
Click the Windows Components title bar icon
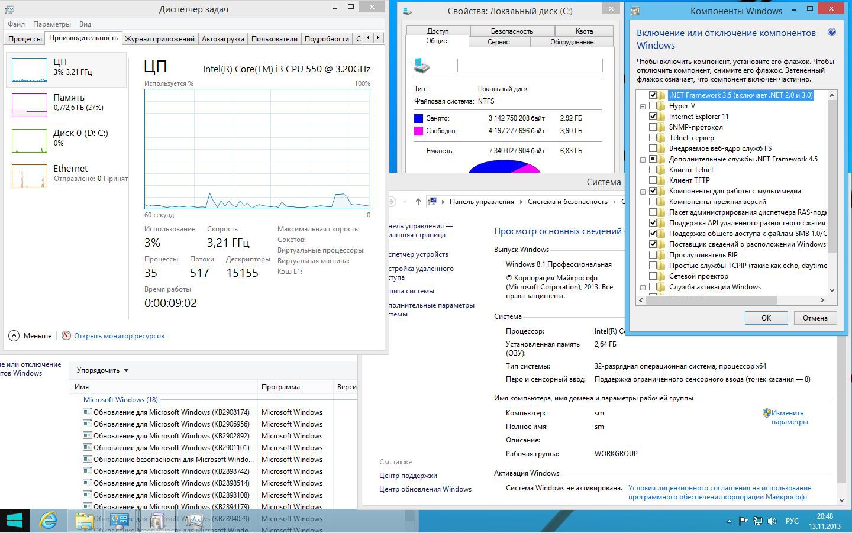pyautogui.click(x=635, y=11)
